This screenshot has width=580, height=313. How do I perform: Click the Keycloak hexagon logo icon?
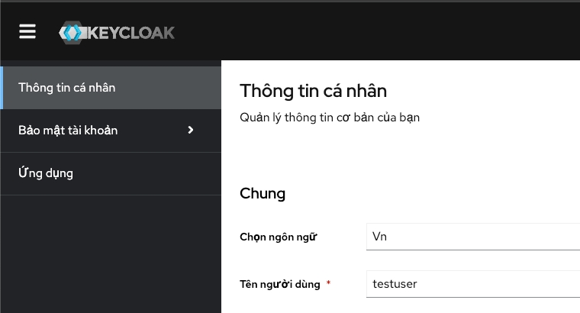72,33
